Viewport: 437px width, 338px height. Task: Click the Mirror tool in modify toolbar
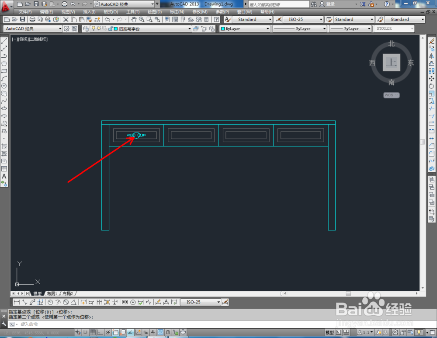click(431, 56)
